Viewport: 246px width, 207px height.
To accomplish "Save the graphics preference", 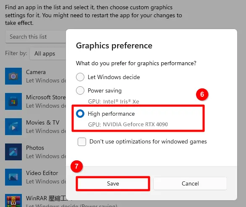I will [113, 183].
